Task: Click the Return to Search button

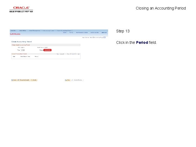Action: (23, 80)
